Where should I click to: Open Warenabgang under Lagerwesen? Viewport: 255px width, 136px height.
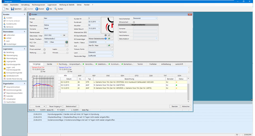point(12,58)
